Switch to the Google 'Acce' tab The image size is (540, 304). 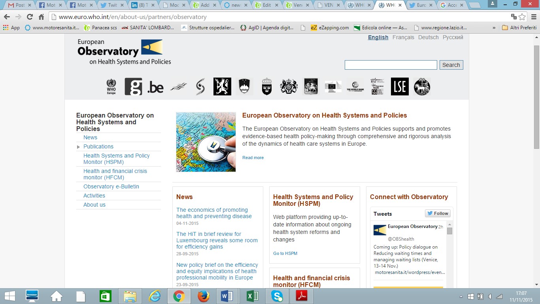(452, 5)
